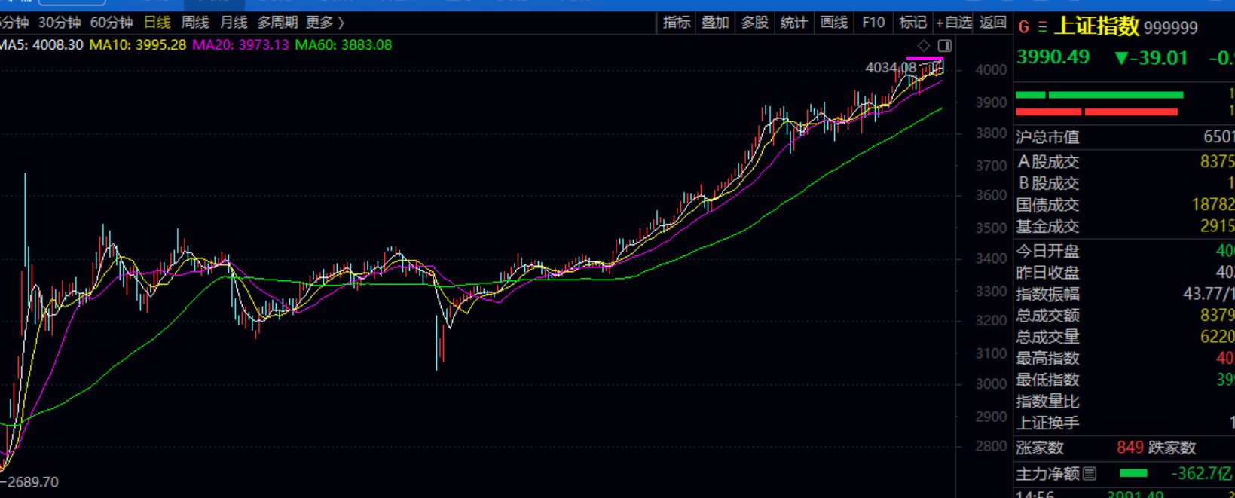
Task: Open the 多周期 multi-period view
Action: click(278, 23)
